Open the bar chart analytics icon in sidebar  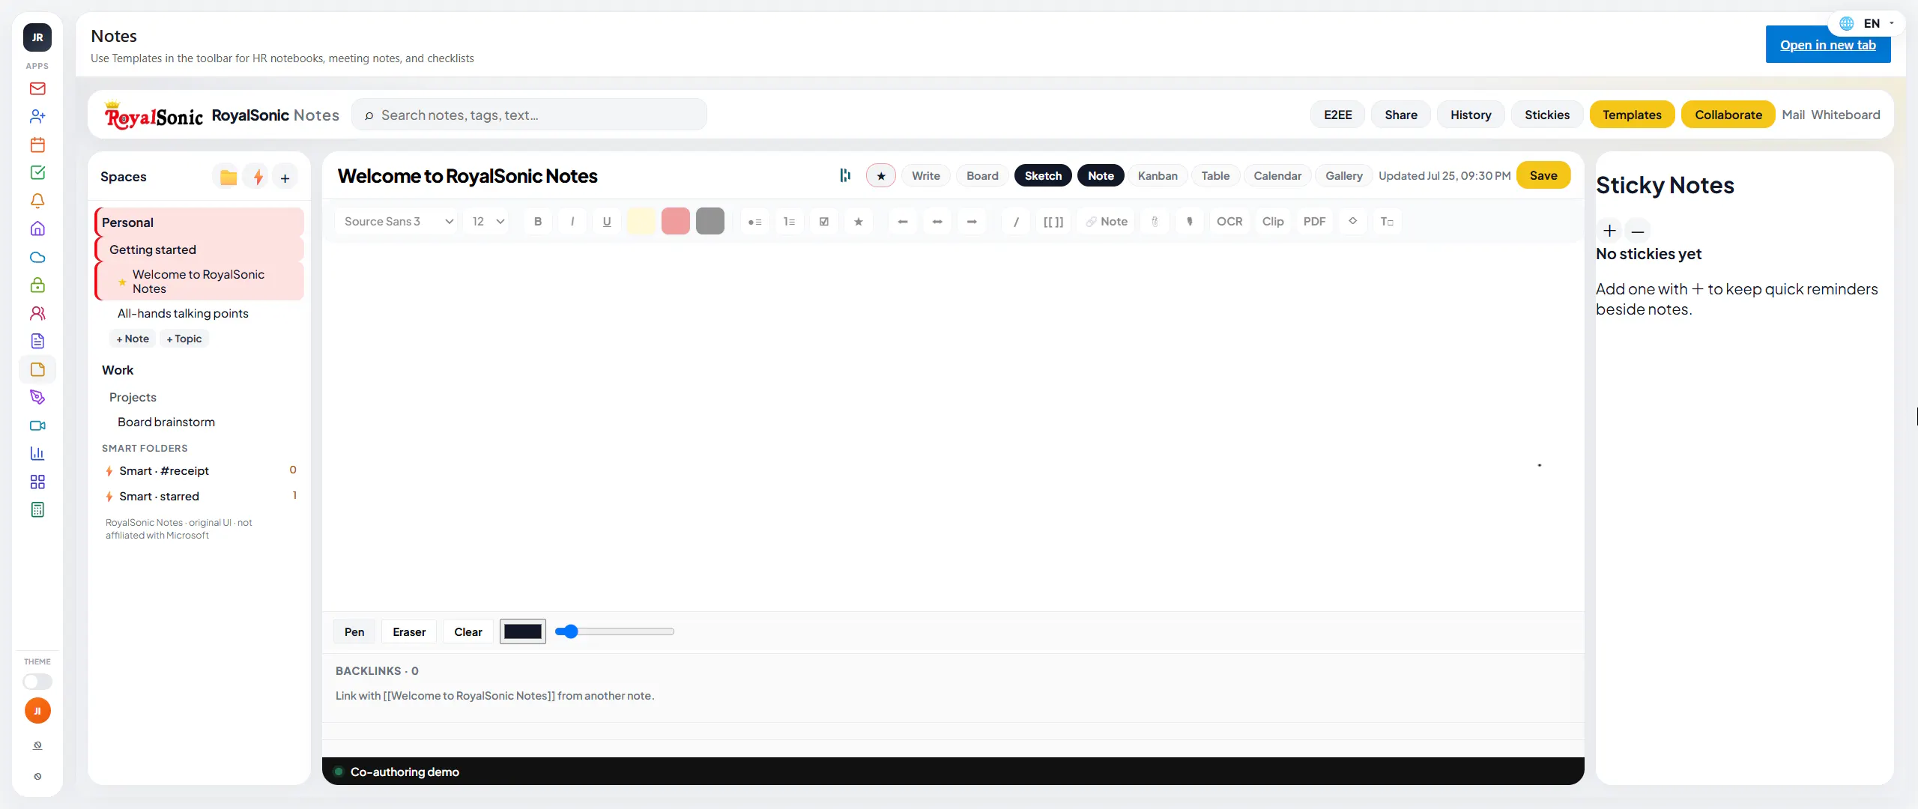coord(37,453)
